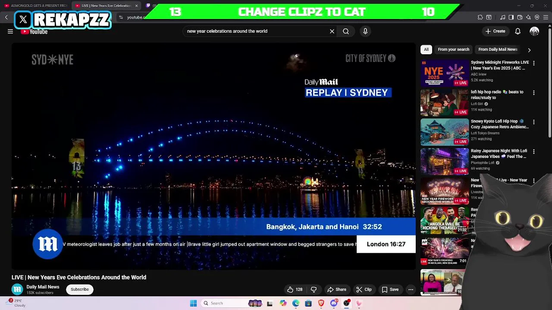Switch to ASMONGOLD GETS A PRESENT browser tab
Image resolution: width=552 pixels, height=310 pixels.
pos(36,6)
